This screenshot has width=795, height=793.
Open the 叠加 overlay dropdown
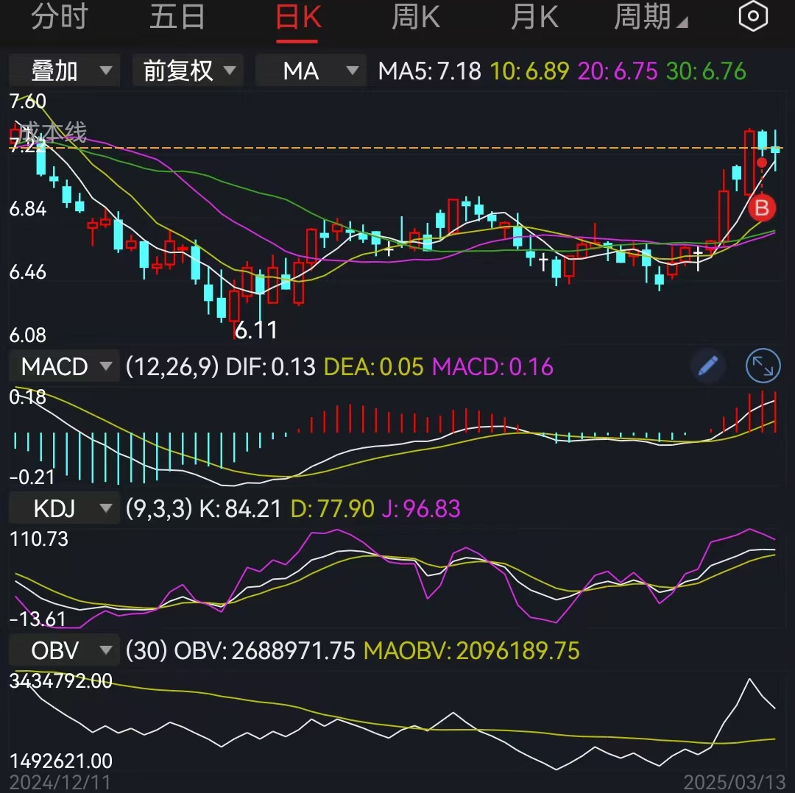pyautogui.click(x=63, y=71)
